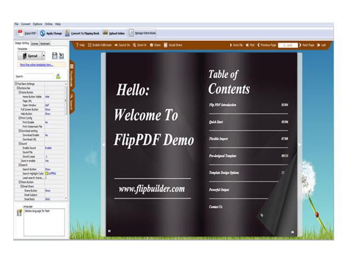Click Flexible Import in Table of Contents
The width and height of the screenshot is (345, 263).
(219, 139)
